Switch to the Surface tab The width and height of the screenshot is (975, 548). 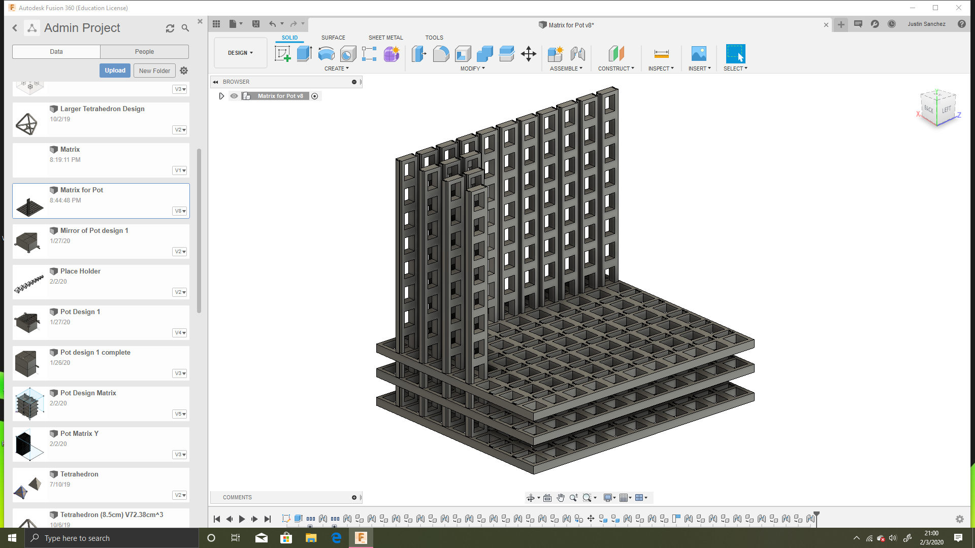[x=333, y=38]
